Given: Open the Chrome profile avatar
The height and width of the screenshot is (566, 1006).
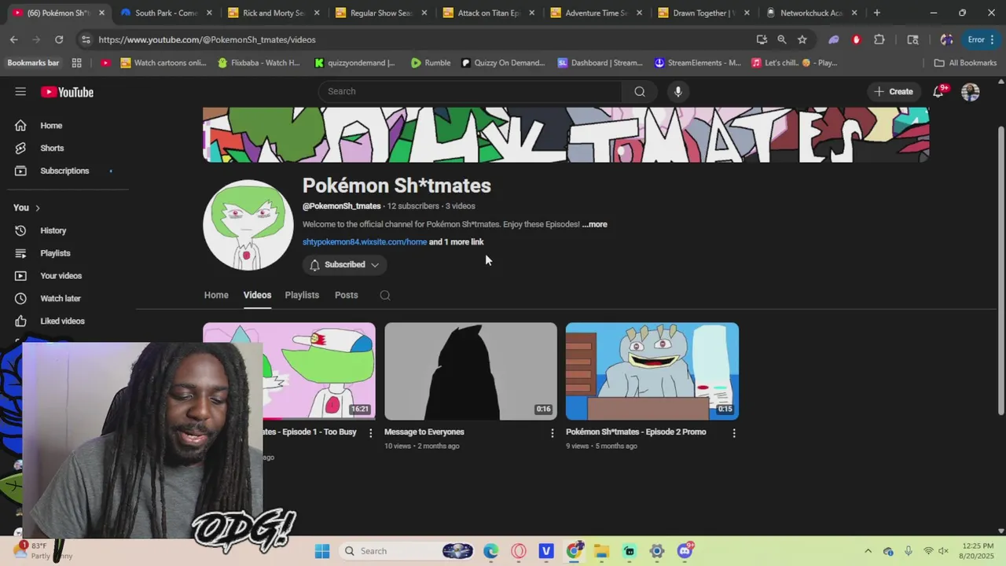Looking at the screenshot, I should 946,39.
